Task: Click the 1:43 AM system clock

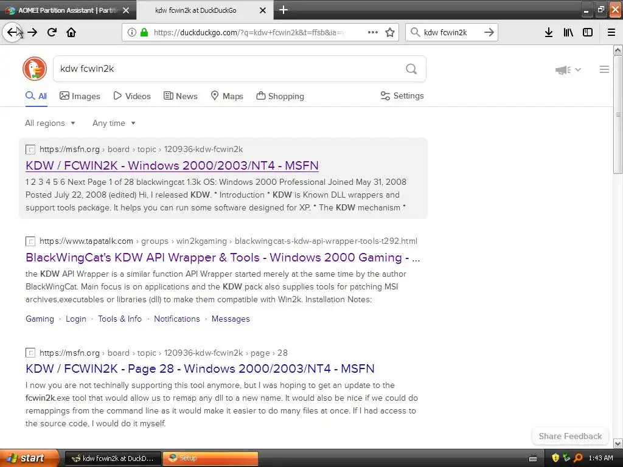Action: coord(600,458)
